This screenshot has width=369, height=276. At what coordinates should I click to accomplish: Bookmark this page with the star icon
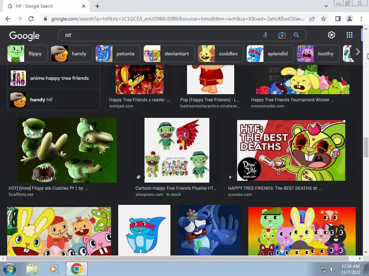point(324,19)
